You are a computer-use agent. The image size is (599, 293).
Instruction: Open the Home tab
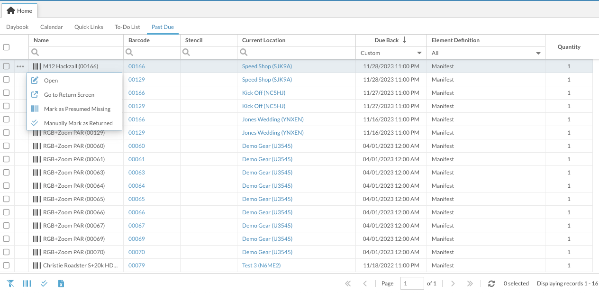tap(19, 10)
